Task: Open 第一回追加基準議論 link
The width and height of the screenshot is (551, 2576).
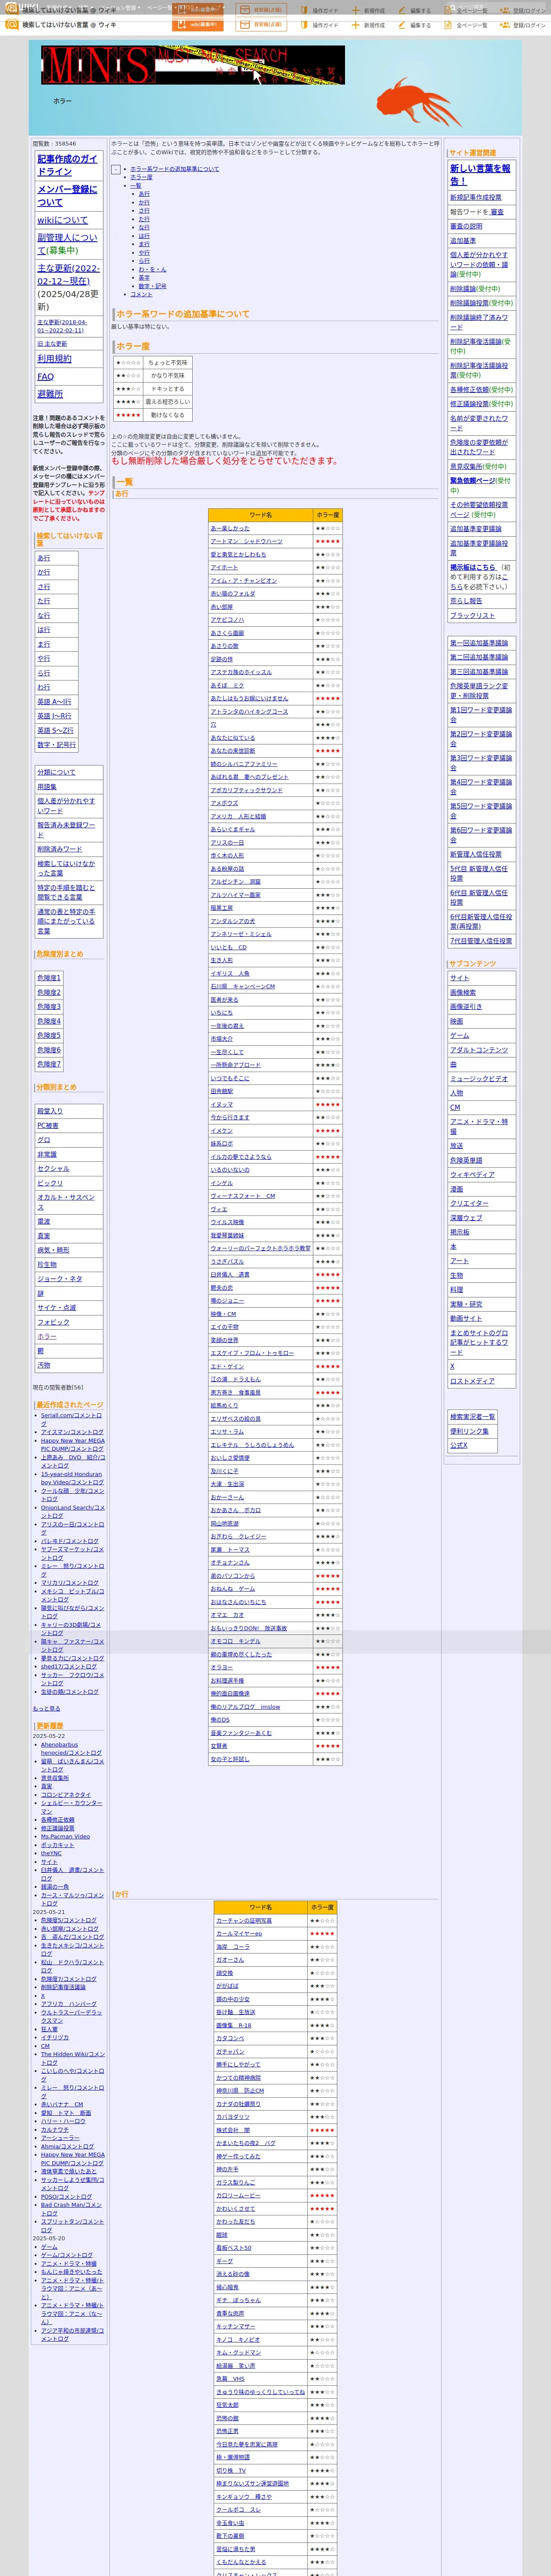Action: pos(479,643)
